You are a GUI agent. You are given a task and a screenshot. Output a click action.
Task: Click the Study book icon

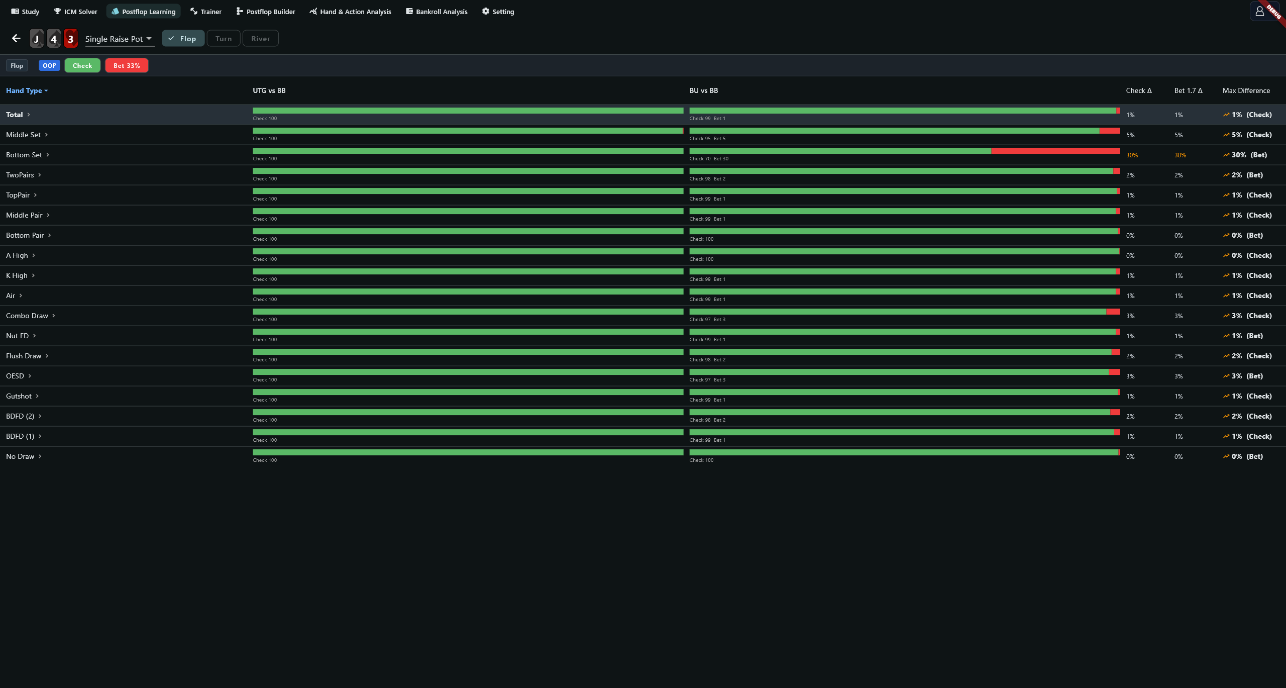click(15, 11)
